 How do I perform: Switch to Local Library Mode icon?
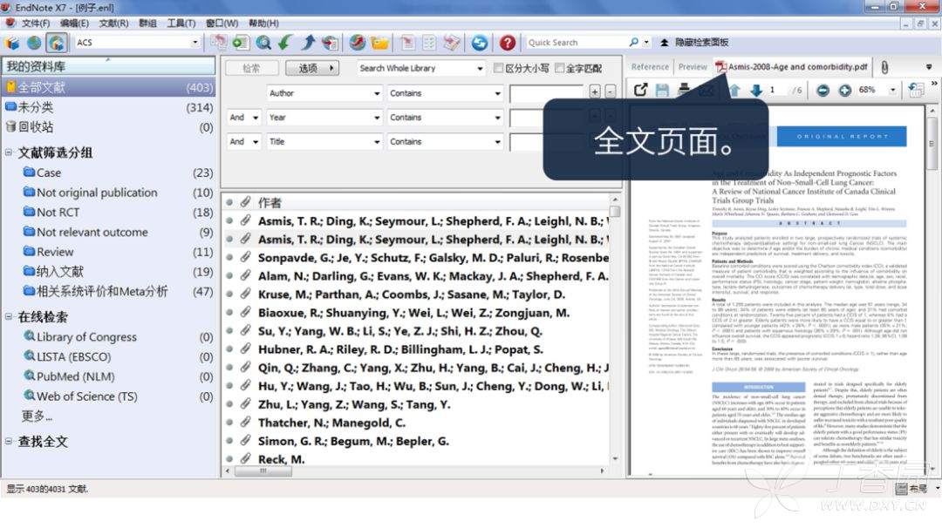pyautogui.click(x=12, y=43)
